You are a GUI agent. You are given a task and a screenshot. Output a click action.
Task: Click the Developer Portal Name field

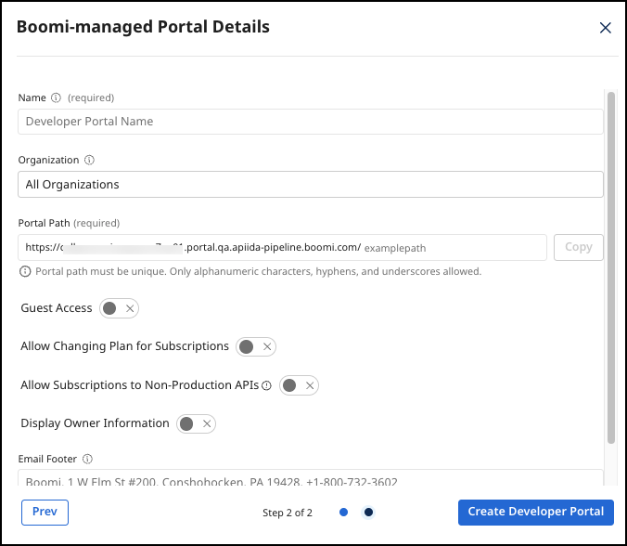[x=311, y=122]
